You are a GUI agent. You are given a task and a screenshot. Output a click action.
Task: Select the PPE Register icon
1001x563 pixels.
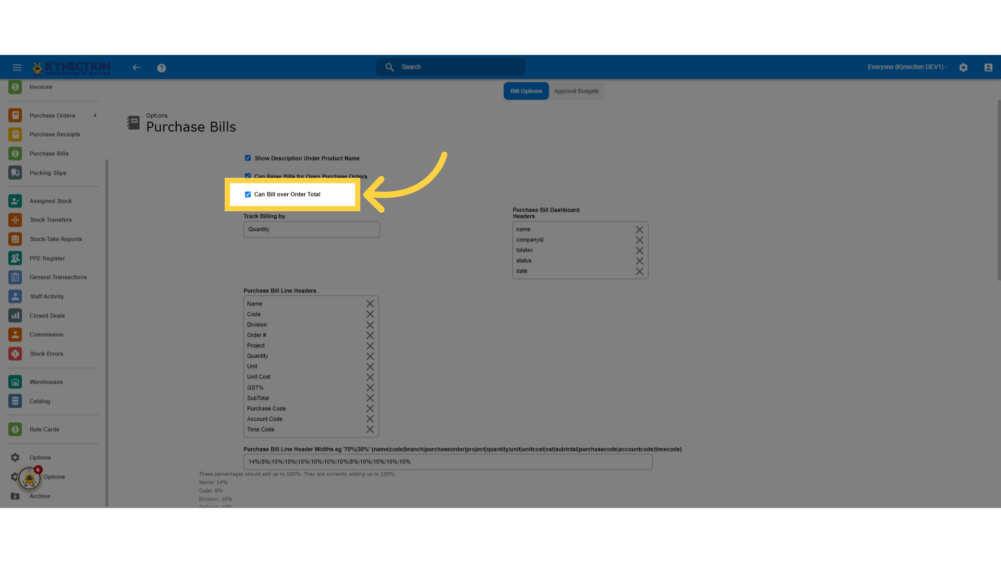[x=15, y=258]
